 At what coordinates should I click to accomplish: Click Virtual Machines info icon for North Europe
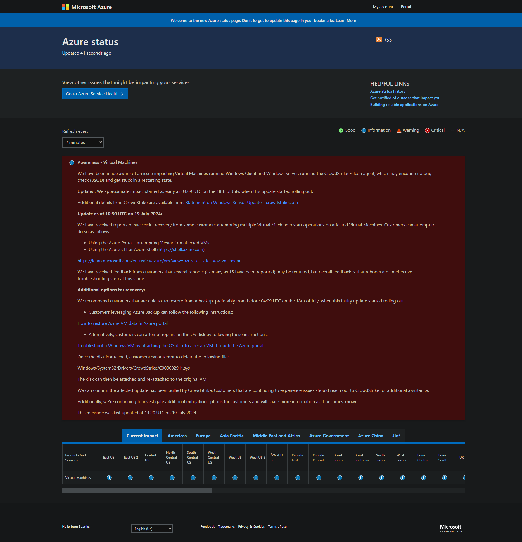382,478
